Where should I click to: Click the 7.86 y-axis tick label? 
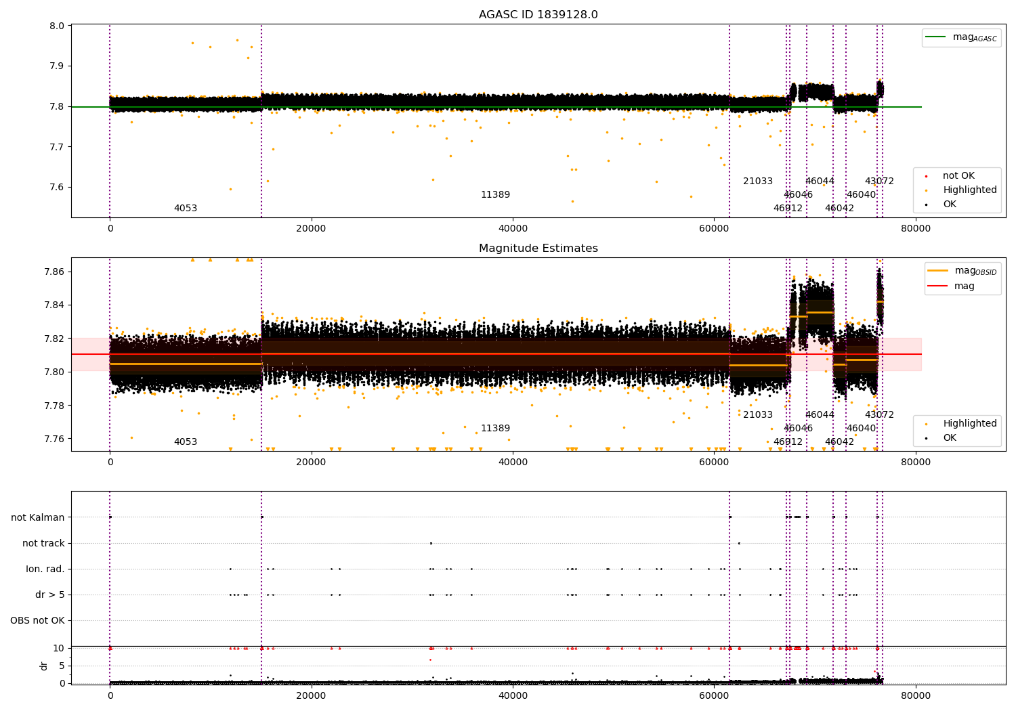[x=55, y=272]
